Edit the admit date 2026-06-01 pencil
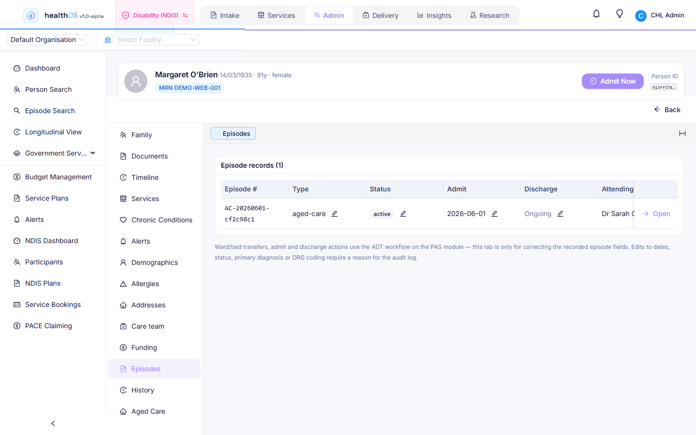 point(494,214)
